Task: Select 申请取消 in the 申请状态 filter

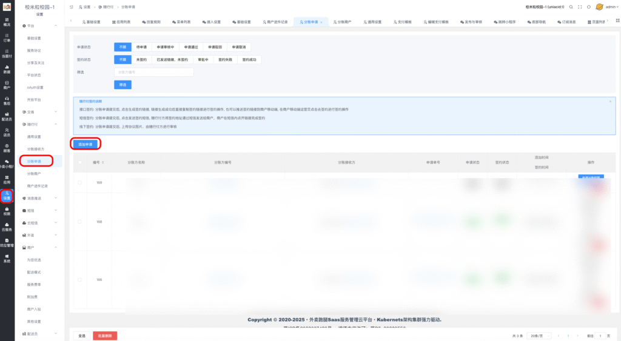Action: click(x=239, y=47)
